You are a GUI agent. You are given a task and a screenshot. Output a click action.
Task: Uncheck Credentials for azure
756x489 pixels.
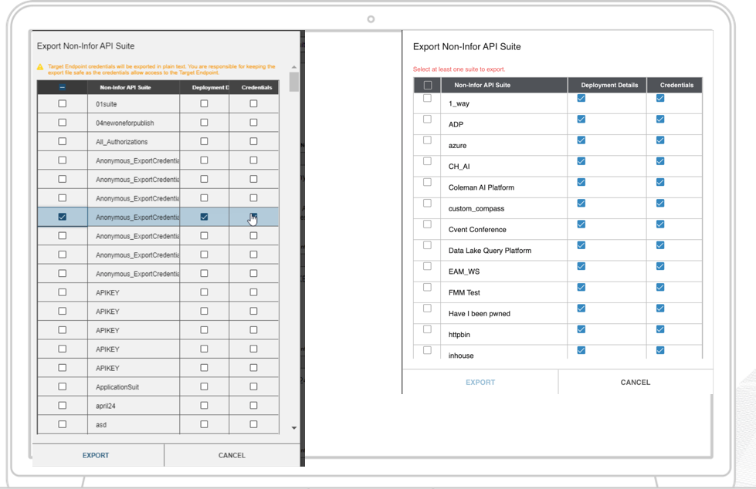[x=660, y=140]
